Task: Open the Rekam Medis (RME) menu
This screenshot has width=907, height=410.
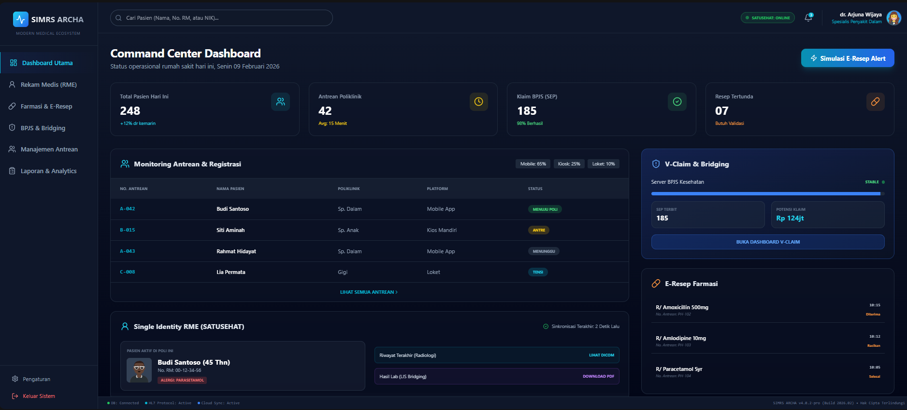Action: point(48,85)
